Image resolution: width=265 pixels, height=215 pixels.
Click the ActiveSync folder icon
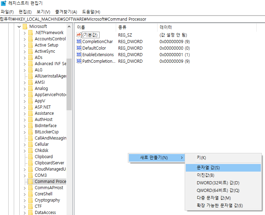[30, 51]
